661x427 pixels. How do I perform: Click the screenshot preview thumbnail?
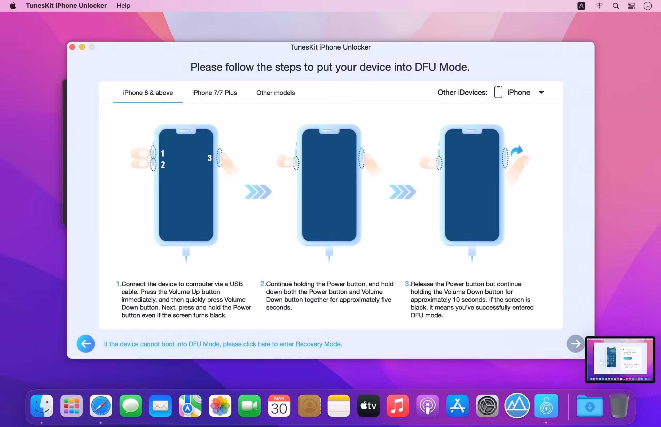620,360
